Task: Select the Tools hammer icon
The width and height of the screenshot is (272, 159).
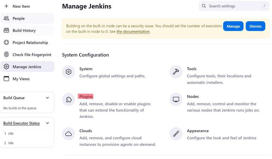Action: coord(176,72)
